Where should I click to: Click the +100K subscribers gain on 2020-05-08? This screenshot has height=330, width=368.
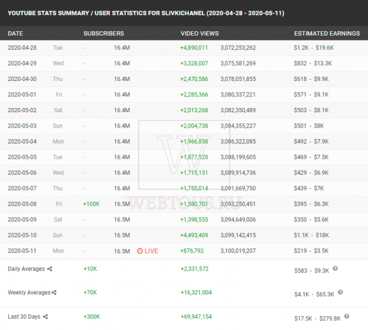tap(91, 204)
